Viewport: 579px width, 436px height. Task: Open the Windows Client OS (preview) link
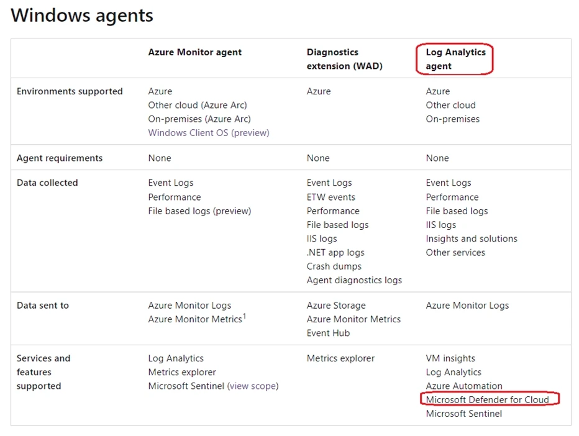coord(209,133)
